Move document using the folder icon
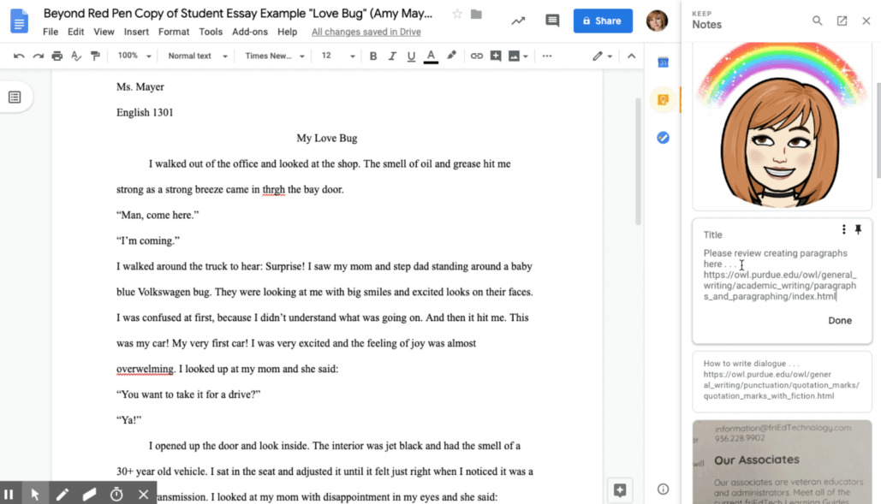The height and width of the screenshot is (504, 881). 476,14
